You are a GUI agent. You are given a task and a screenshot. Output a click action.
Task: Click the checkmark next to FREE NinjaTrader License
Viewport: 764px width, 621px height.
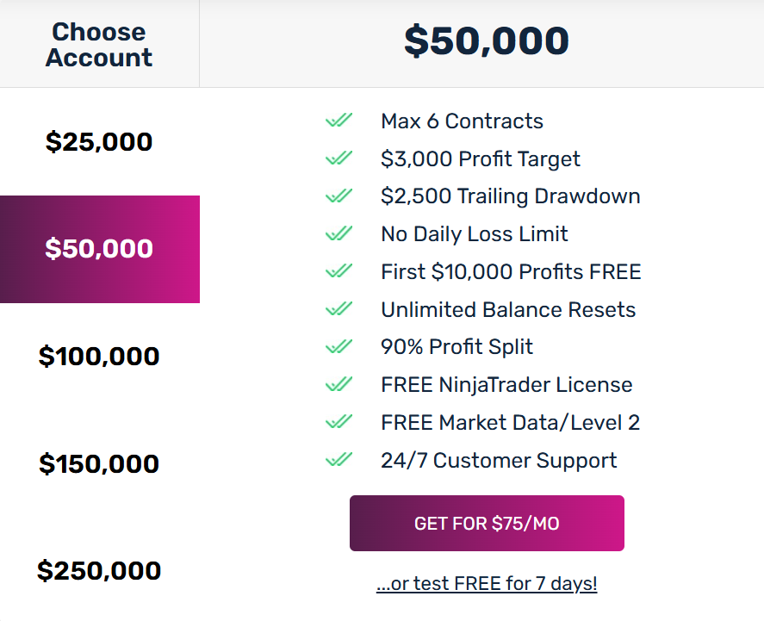pyautogui.click(x=339, y=384)
